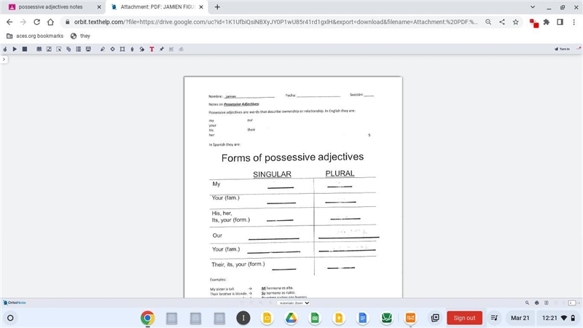Open Google Slides from the shelf
The height and width of the screenshot is (328, 583).
click(x=267, y=318)
